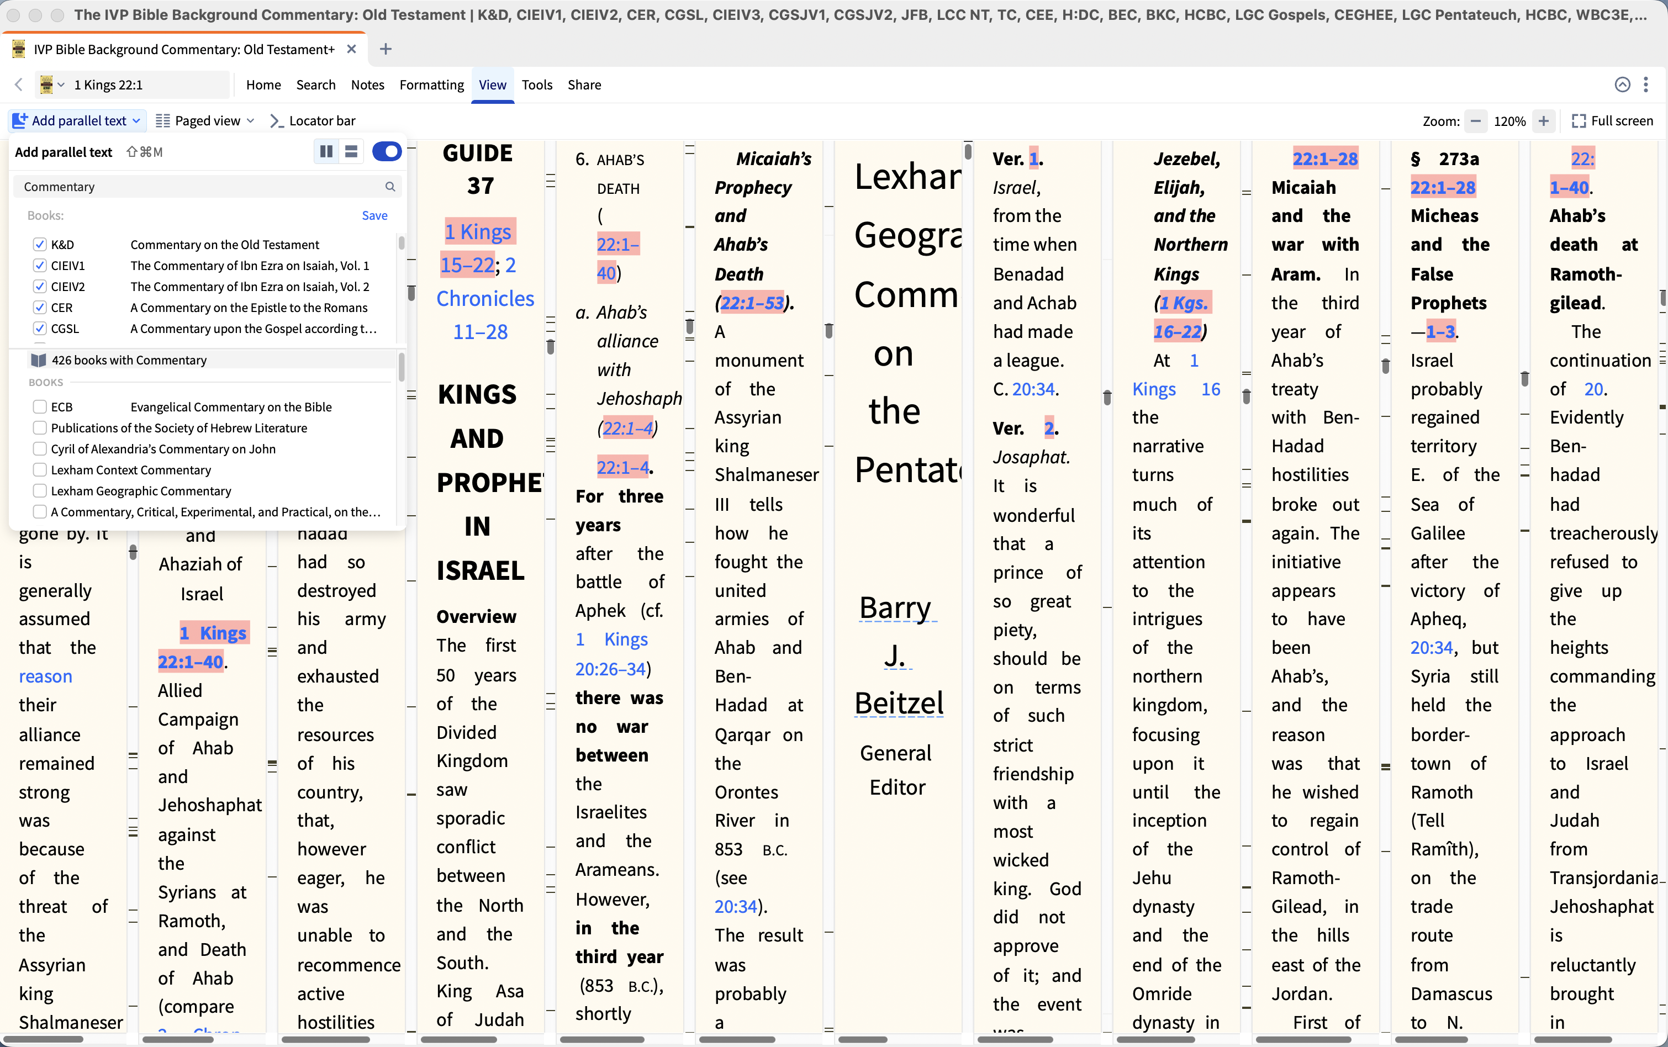Toggle the parallel text on/off switch
The image size is (1668, 1047).
click(x=387, y=152)
